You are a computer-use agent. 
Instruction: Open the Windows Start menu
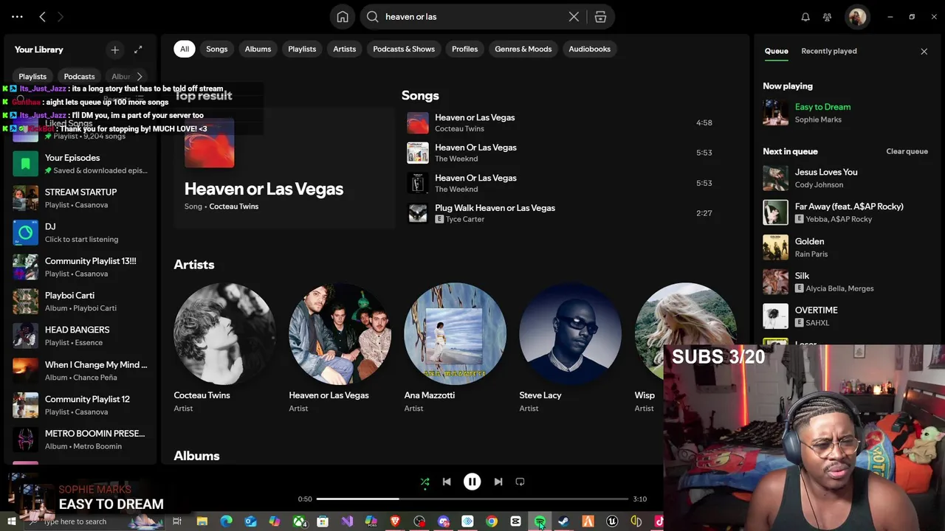coord(11,521)
